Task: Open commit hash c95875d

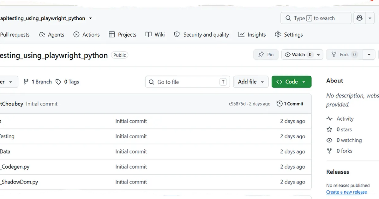Action: pos(237,104)
